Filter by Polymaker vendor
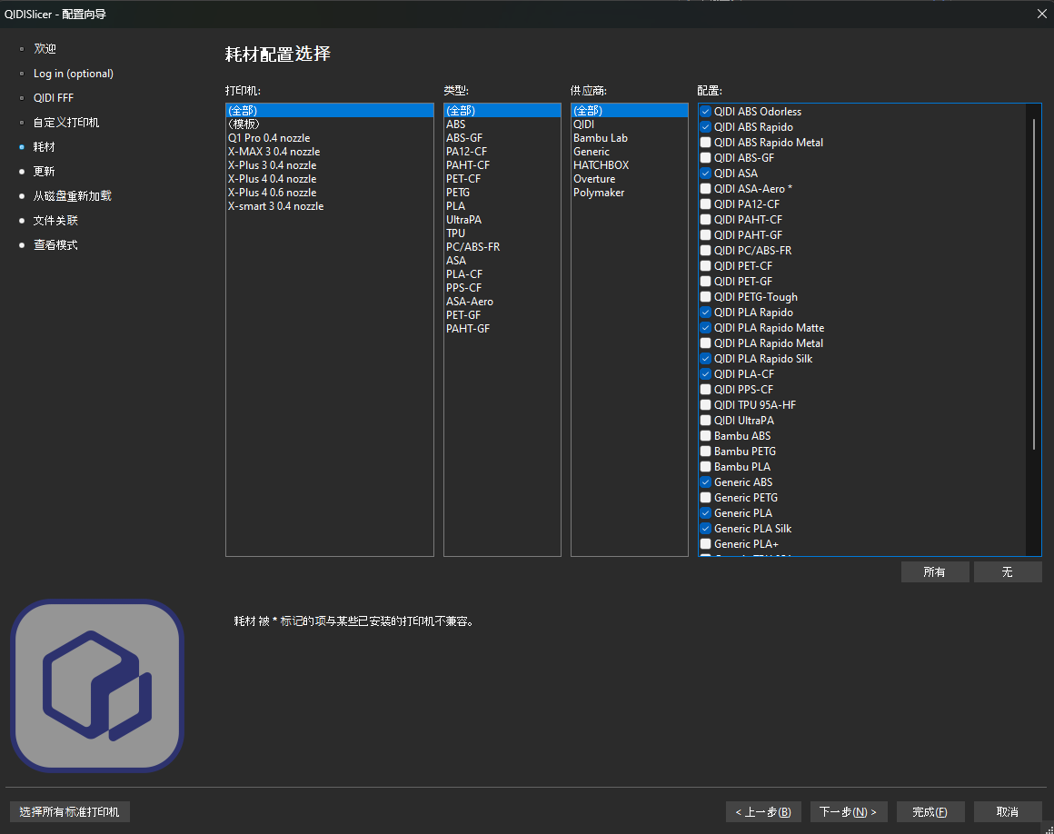This screenshot has height=834, width=1054. (x=599, y=193)
